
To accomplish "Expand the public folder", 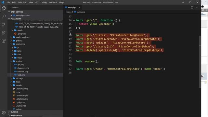I will (19, 41).
